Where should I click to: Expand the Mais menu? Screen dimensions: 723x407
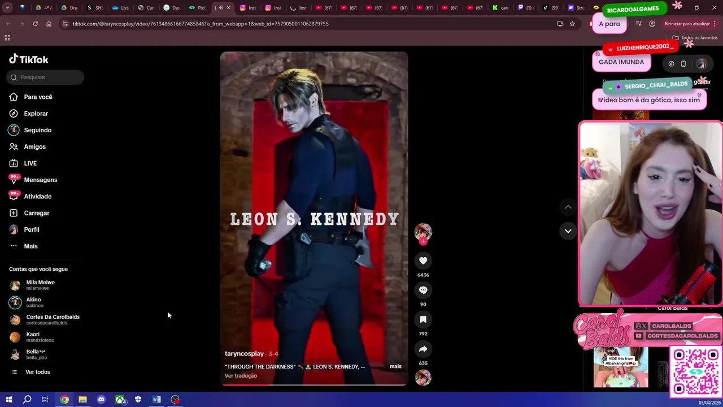tap(23, 246)
